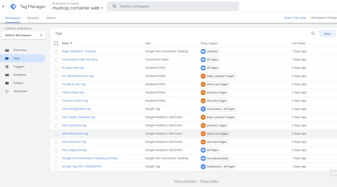Click the New tag button
Viewport: 337px width, 187px height.
pyautogui.click(x=327, y=34)
